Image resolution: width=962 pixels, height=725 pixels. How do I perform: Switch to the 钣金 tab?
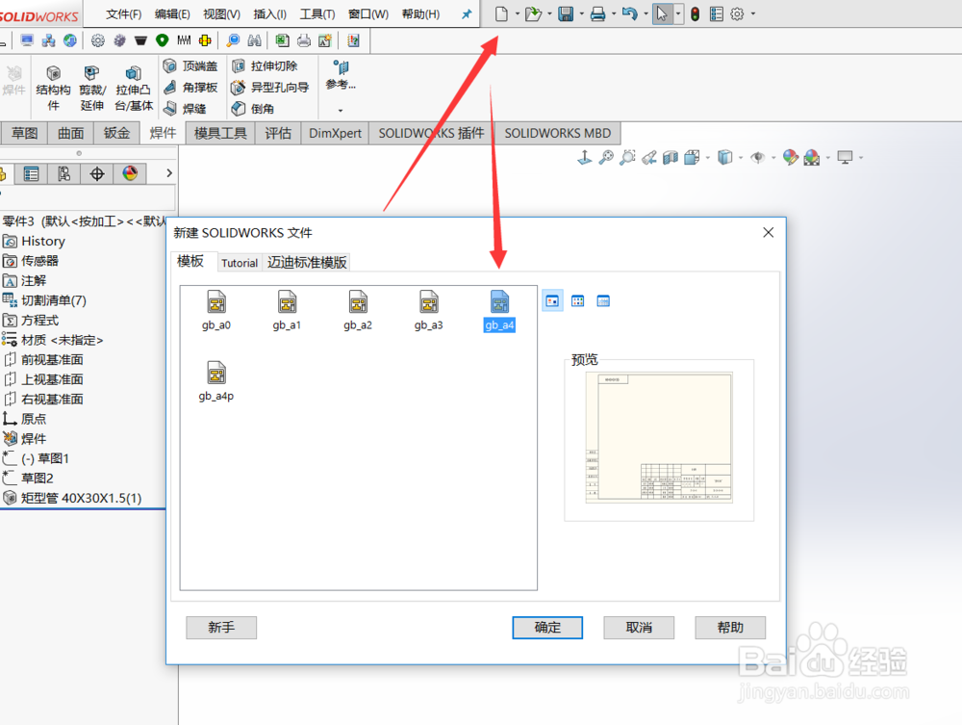click(x=116, y=133)
